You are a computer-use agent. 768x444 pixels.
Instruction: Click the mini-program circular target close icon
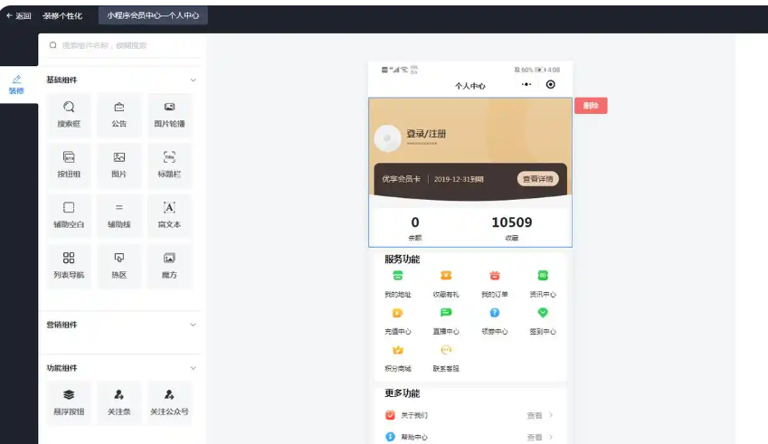[551, 84]
